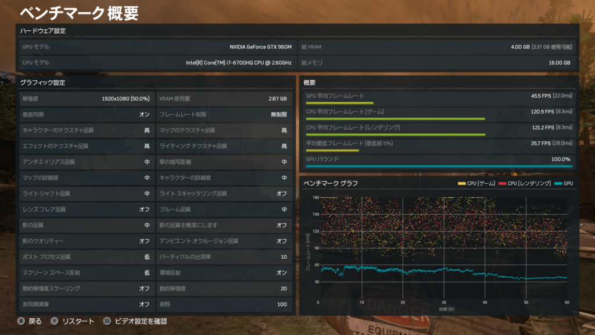
Task: Select the '121.2 FPS' CPU rendering value
Action: 543,127
